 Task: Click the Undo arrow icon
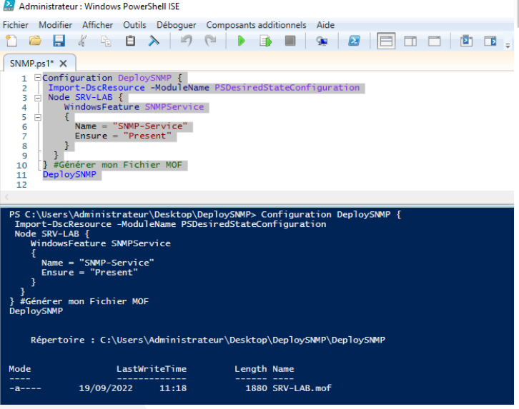[187, 41]
